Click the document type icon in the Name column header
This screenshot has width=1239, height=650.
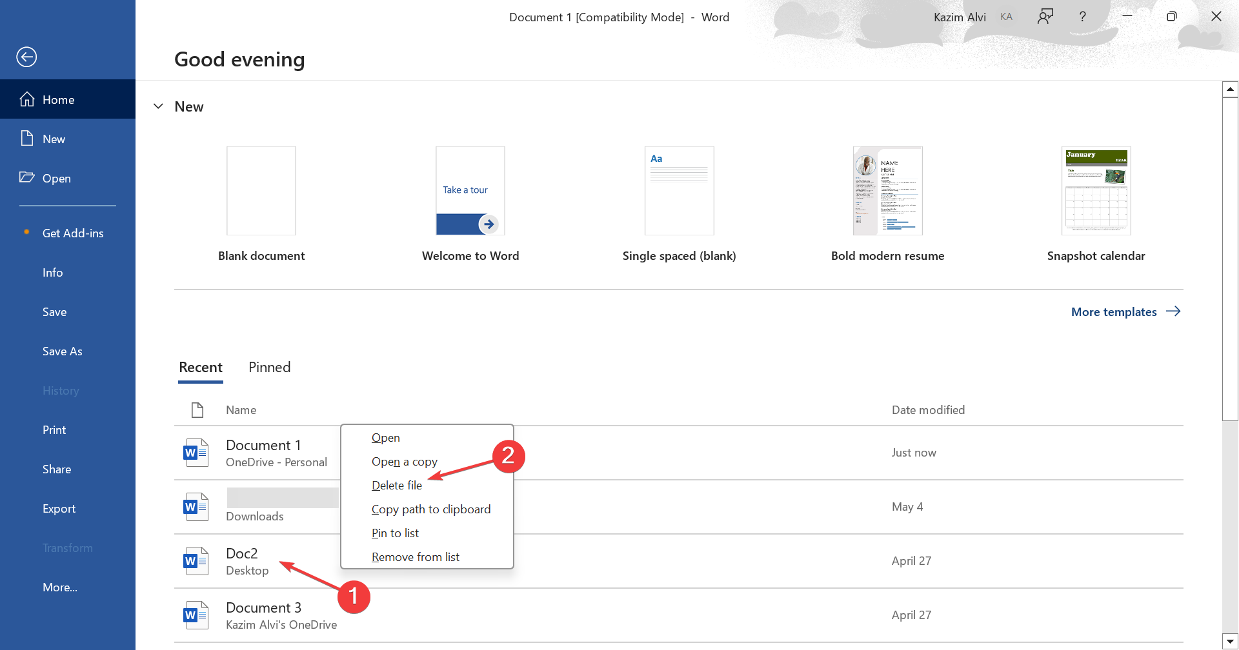coord(197,409)
